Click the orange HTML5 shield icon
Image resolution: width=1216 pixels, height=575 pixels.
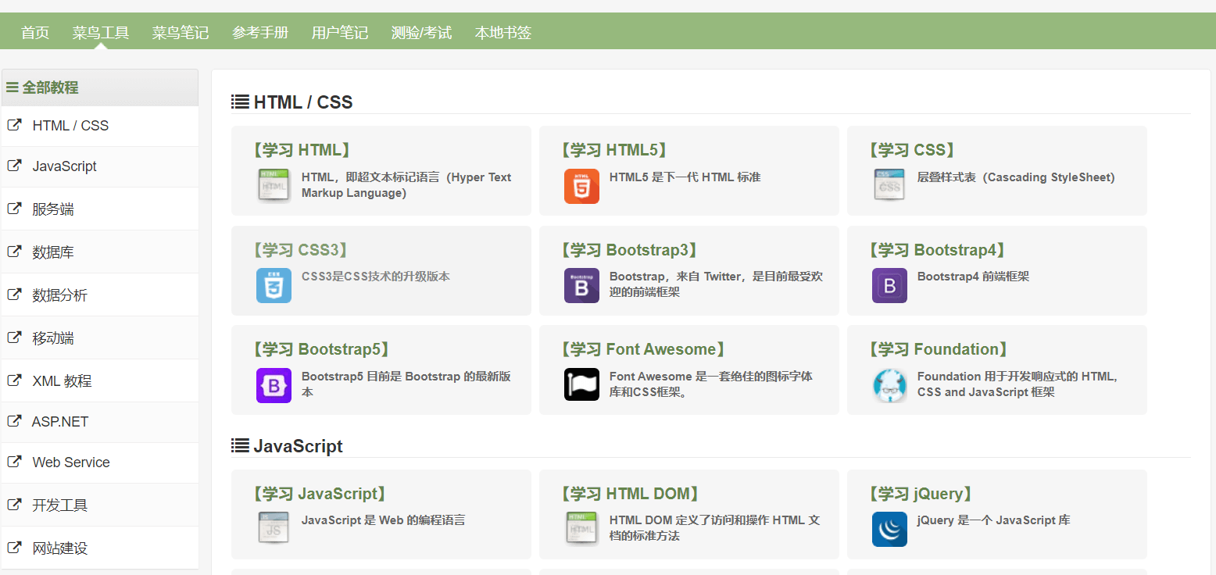[x=581, y=186]
